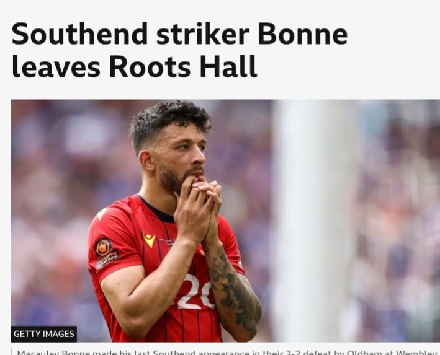Click the word 'Hall' in the headline
This screenshot has height=355, width=440.
[x=228, y=67]
